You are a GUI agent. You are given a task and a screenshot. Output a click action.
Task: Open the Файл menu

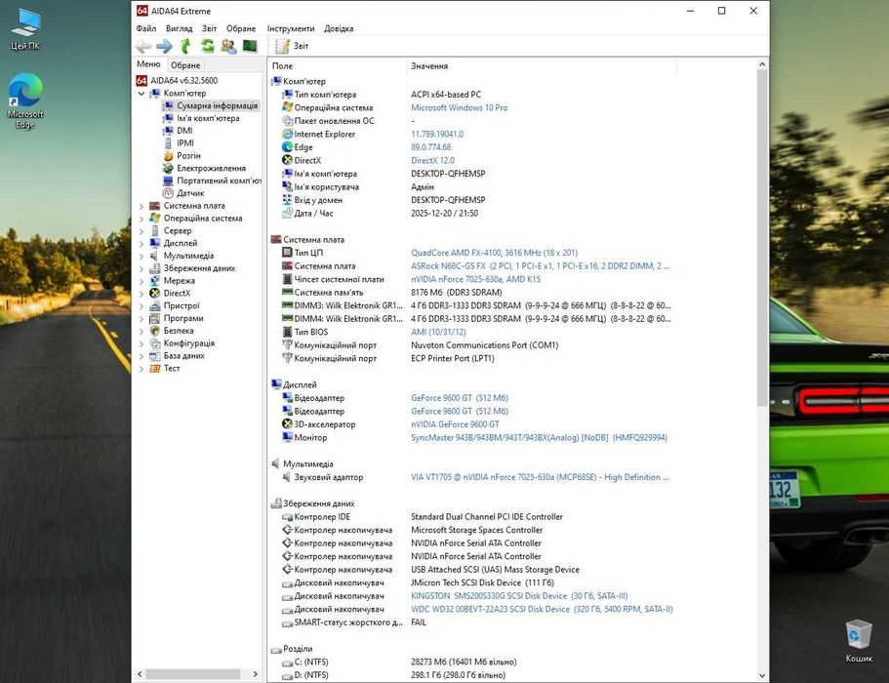coord(145,28)
